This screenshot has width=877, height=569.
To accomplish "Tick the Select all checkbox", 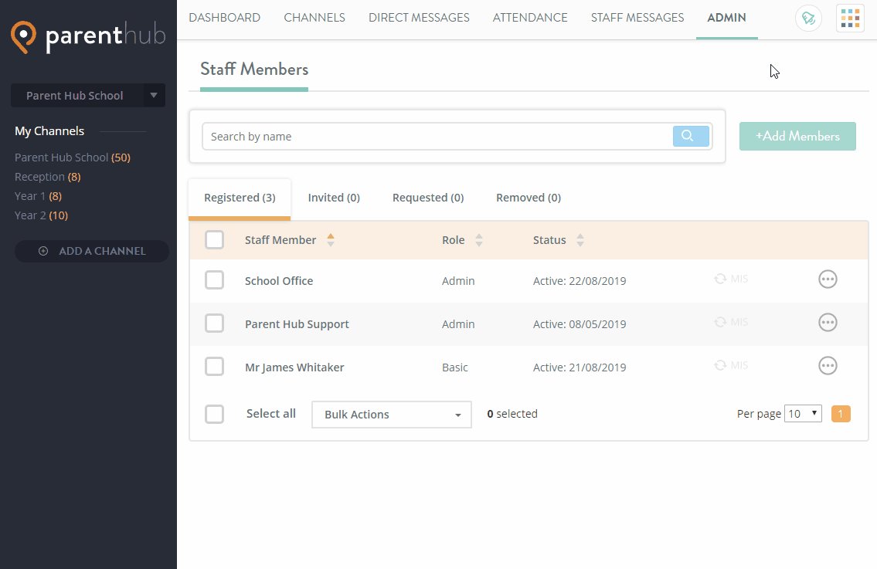I will [x=214, y=414].
